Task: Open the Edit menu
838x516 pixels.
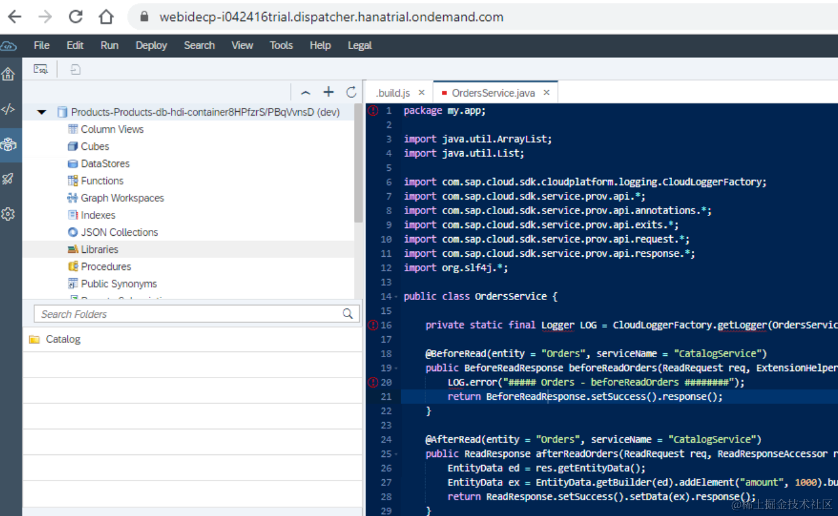Action: click(x=75, y=46)
